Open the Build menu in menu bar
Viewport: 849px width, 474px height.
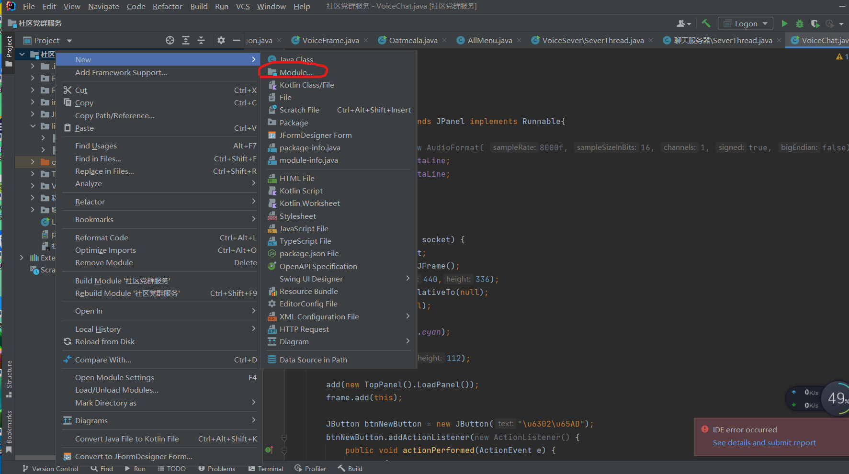199,6
